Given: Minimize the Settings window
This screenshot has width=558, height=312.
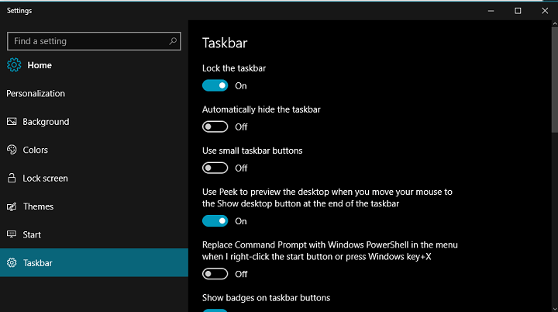Looking at the screenshot, I should 491,11.
